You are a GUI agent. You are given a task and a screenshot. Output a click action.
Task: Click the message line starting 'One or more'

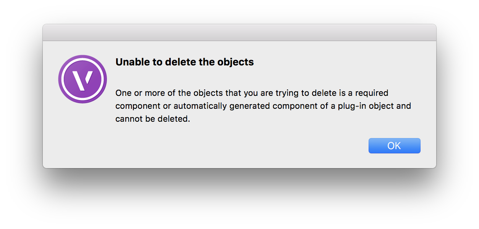(x=252, y=93)
